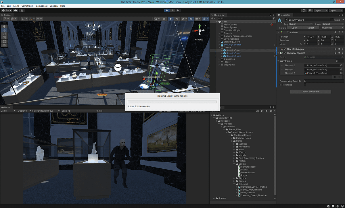The height and width of the screenshot is (208, 345).
Task: Switch to the Game tab
Action: click(x=6, y=107)
